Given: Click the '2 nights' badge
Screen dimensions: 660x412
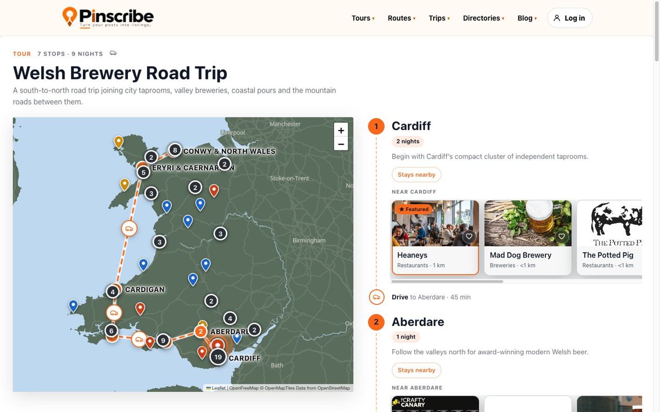Looking at the screenshot, I should (x=408, y=142).
